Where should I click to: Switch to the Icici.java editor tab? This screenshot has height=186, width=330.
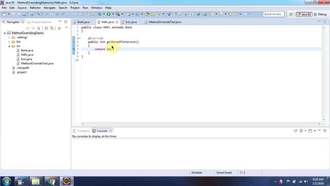pyautogui.click(x=129, y=22)
